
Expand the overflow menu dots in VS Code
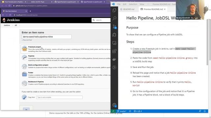148,4
